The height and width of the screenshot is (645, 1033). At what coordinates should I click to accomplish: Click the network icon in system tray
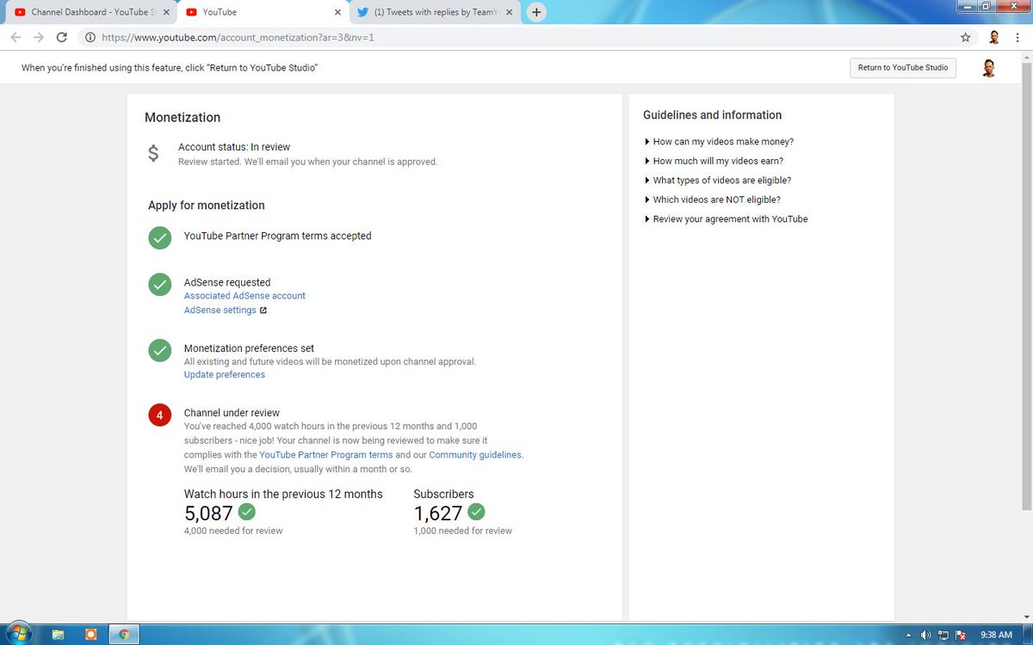click(x=943, y=635)
